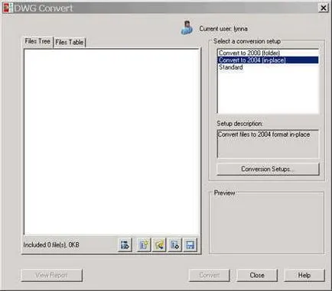The height and width of the screenshot is (291, 332).
Task: Click the Open List folder icon
Action: 159,245
